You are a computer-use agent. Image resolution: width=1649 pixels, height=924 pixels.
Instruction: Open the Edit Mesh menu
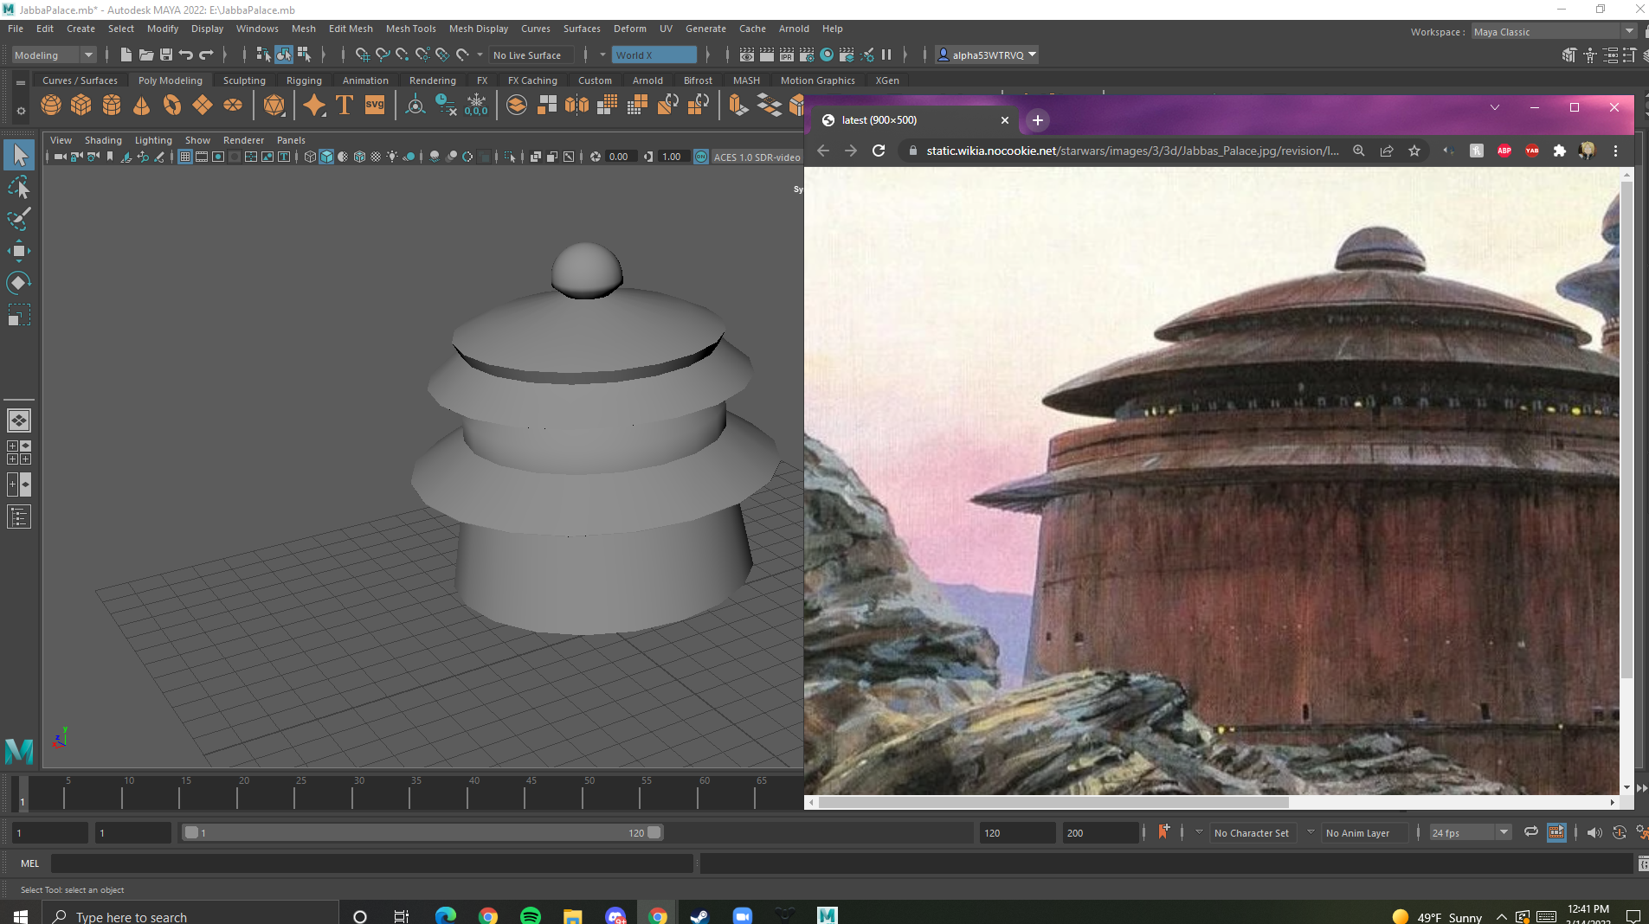[x=351, y=29]
